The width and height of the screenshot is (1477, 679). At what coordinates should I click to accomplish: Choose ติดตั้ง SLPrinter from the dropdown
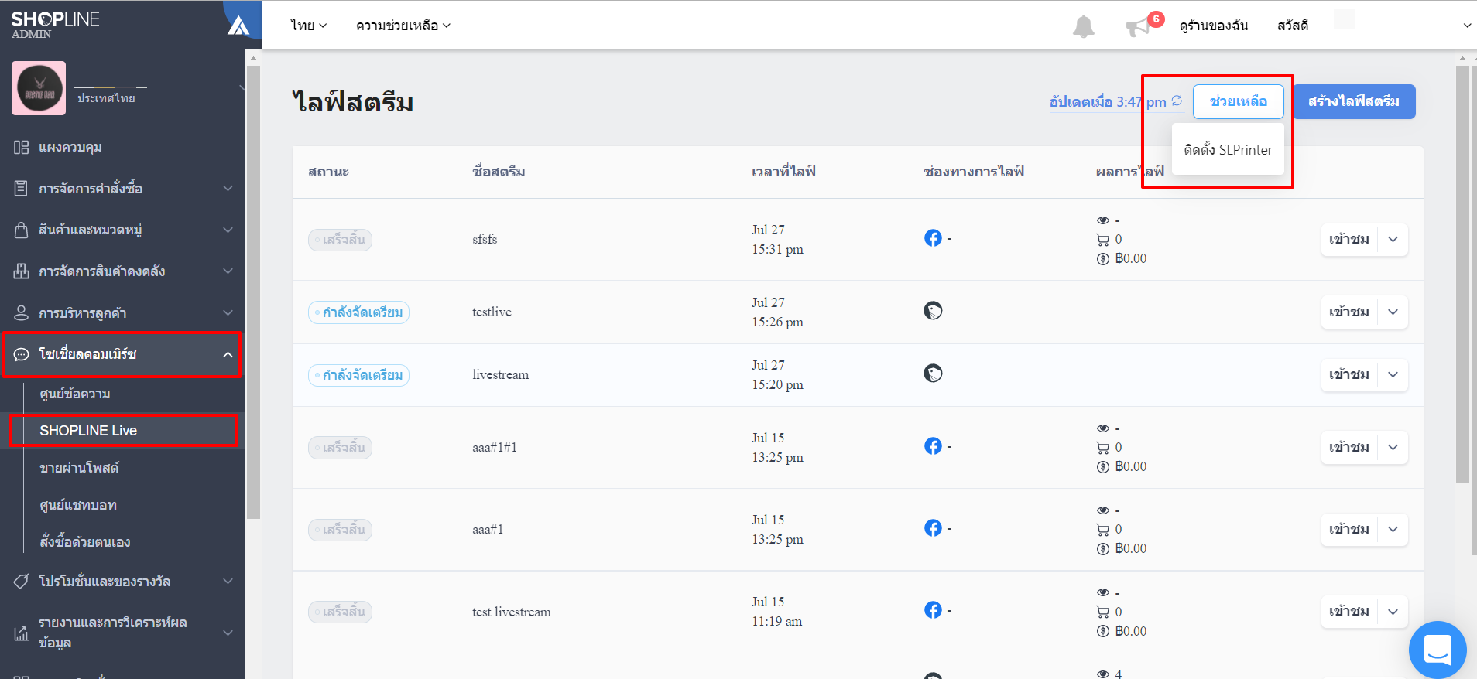pyautogui.click(x=1228, y=150)
